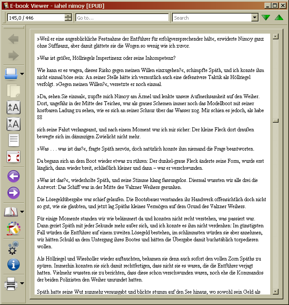Show book metadata with the blue info icon
This screenshot has height=305, width=289.
[x=14, y=264]
